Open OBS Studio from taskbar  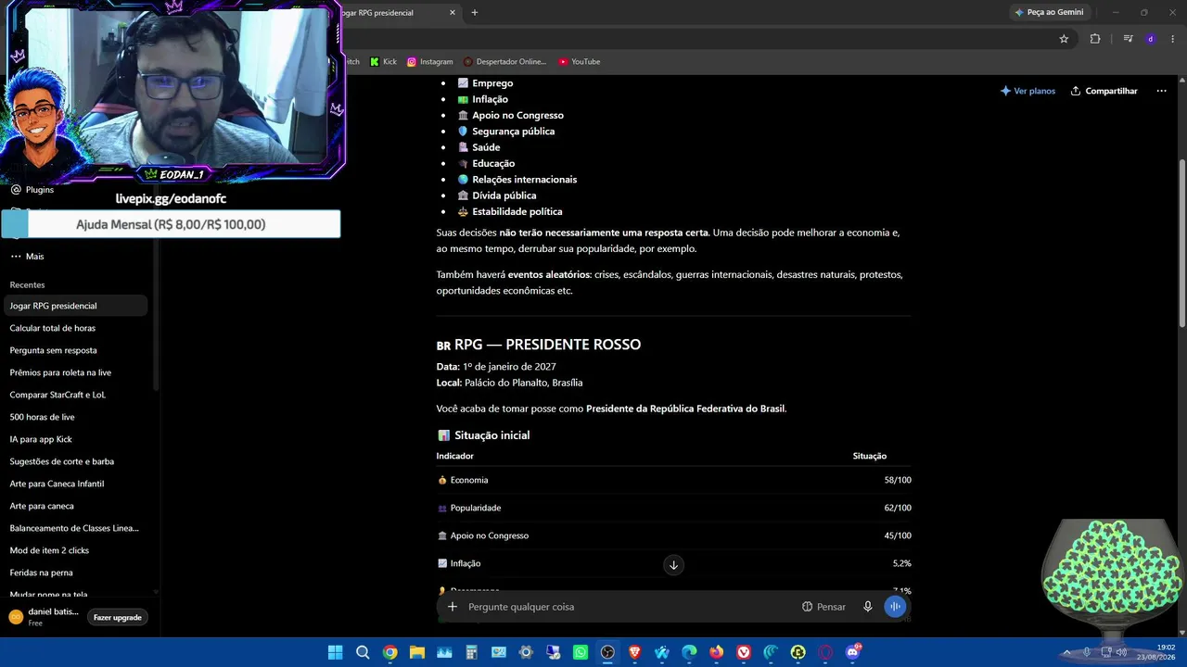(x=607, y=652)
